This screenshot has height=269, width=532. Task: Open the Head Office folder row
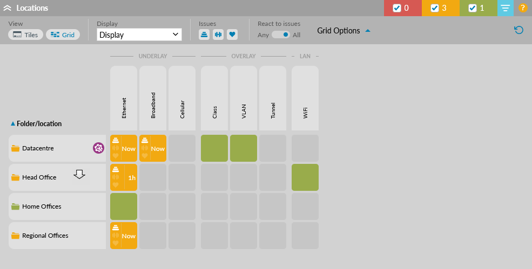[39, 177]
